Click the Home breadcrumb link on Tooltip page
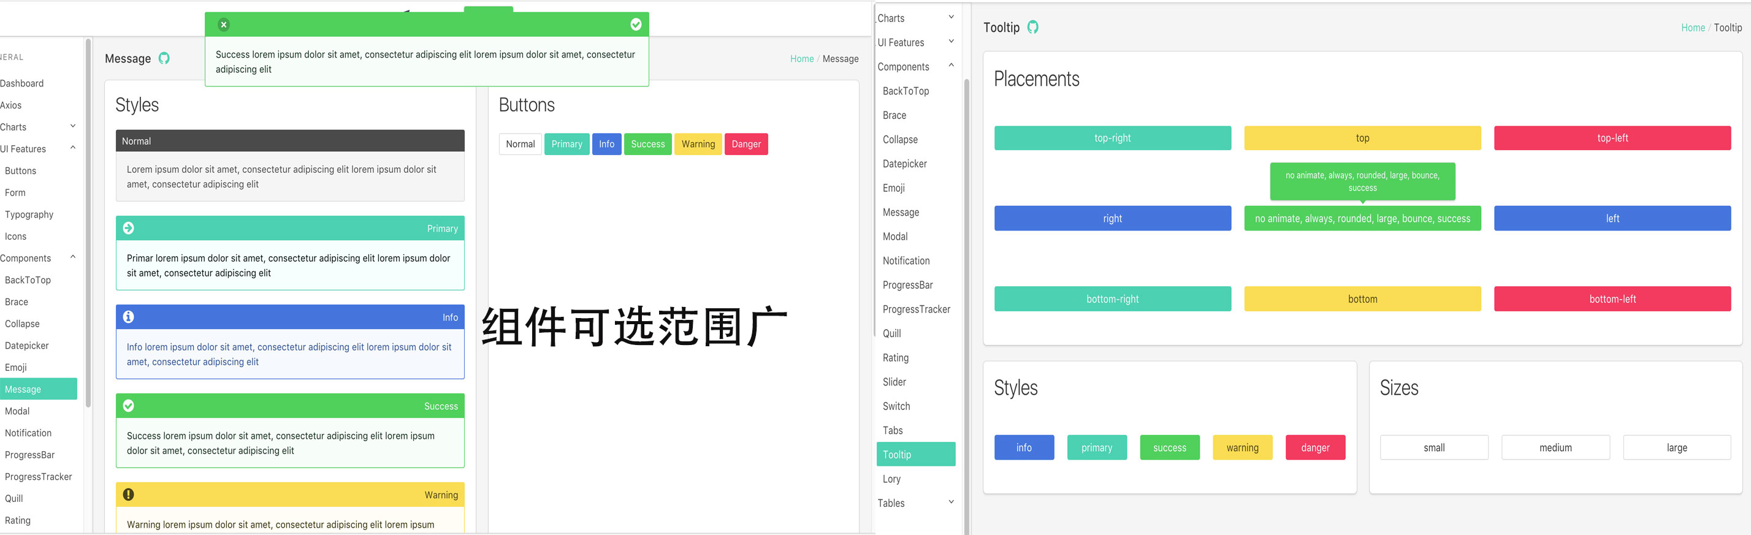This screenshot has height=535, width=1751. [1693, 28]
